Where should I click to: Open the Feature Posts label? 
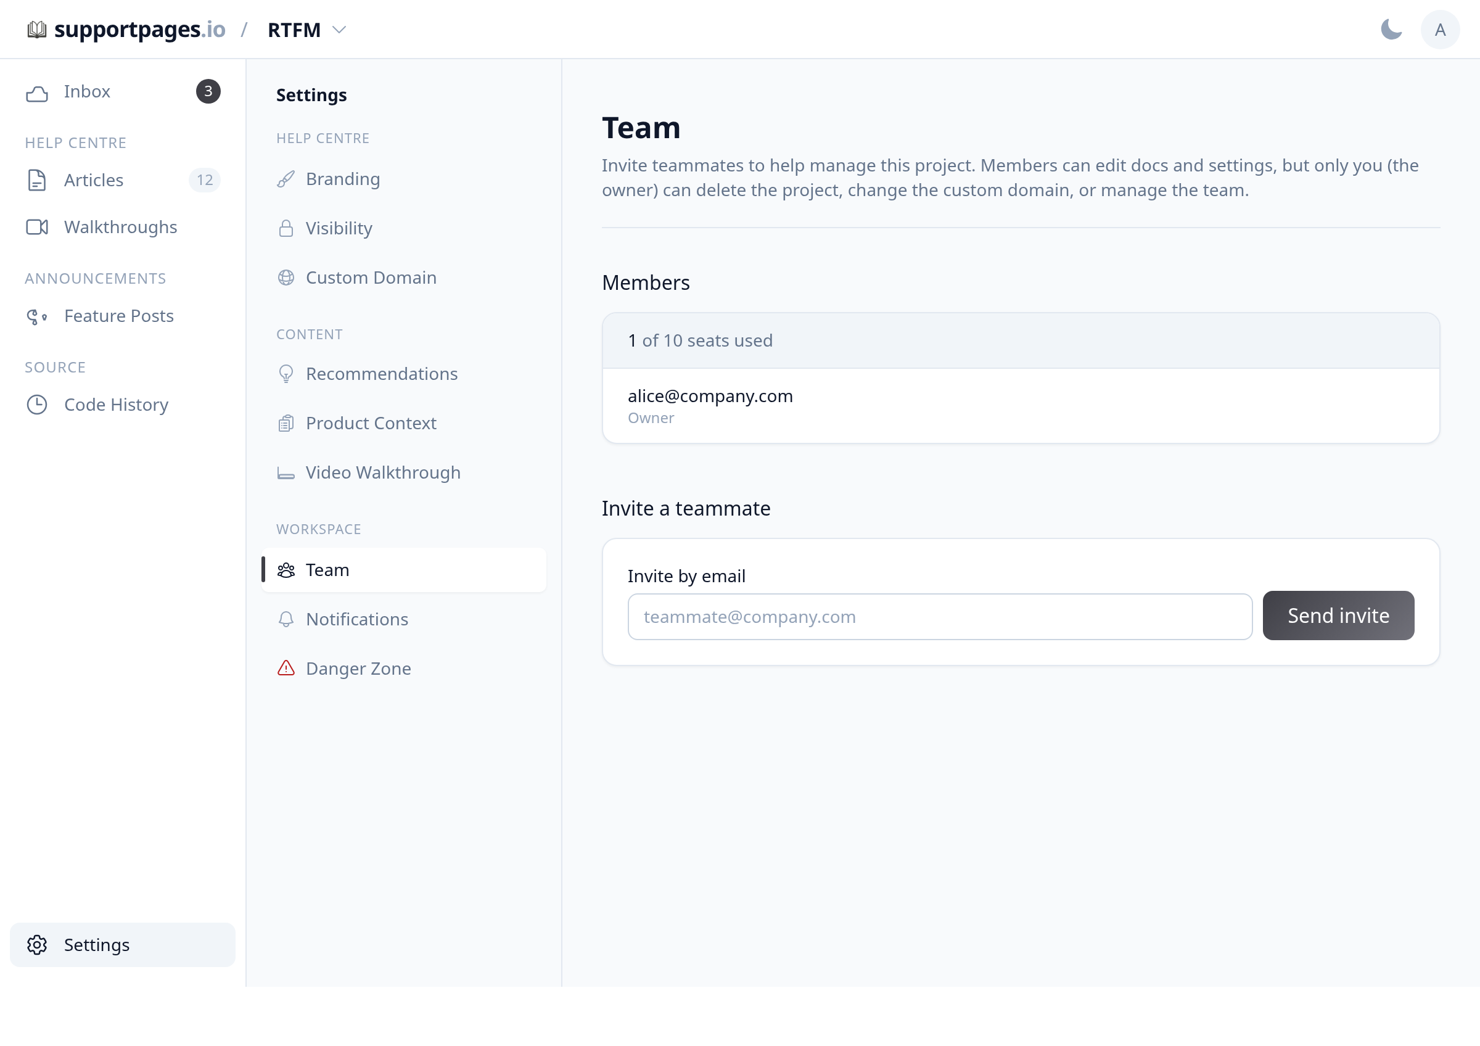coord(119,316)
